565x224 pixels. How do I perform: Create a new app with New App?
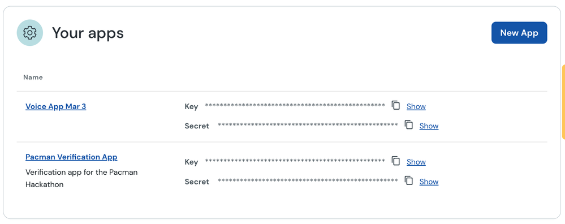click(x=519, y=33)
